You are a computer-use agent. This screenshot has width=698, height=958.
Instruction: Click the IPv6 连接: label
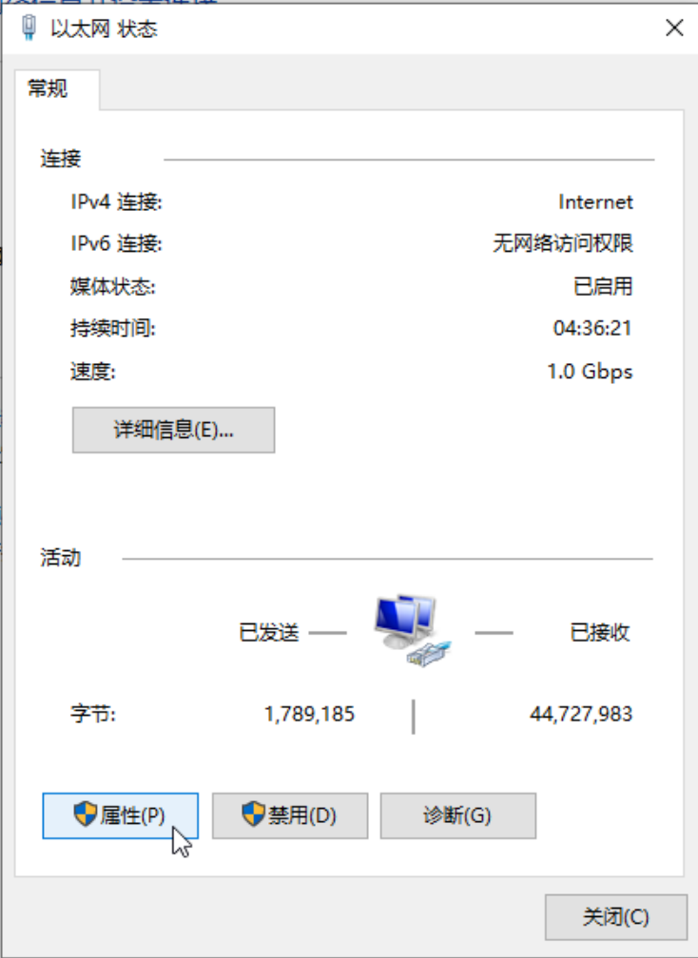click(x=116, y=243)
